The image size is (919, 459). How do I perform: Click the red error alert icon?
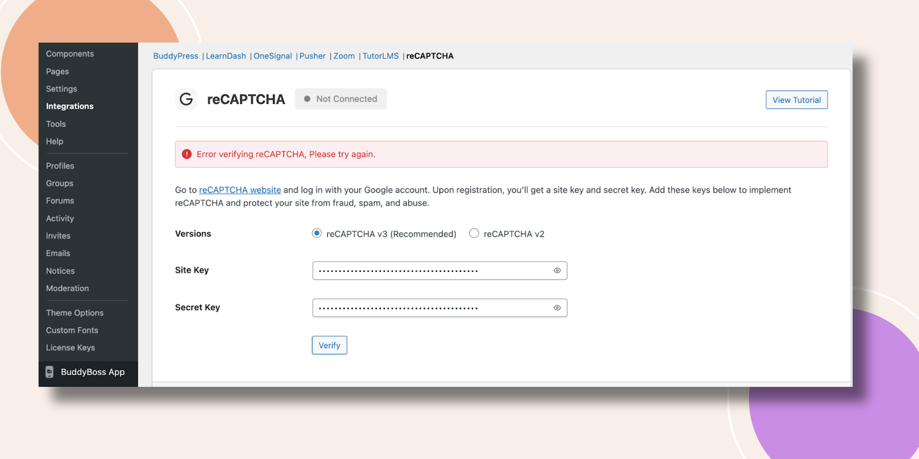point(187,154)
